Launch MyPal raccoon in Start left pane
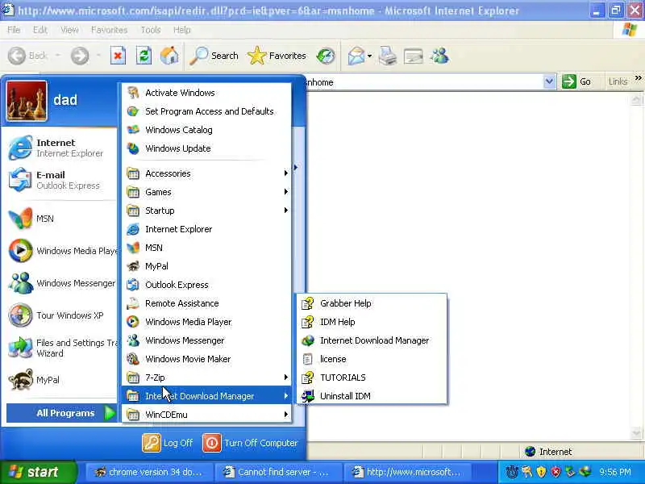 tap(62, 380)
